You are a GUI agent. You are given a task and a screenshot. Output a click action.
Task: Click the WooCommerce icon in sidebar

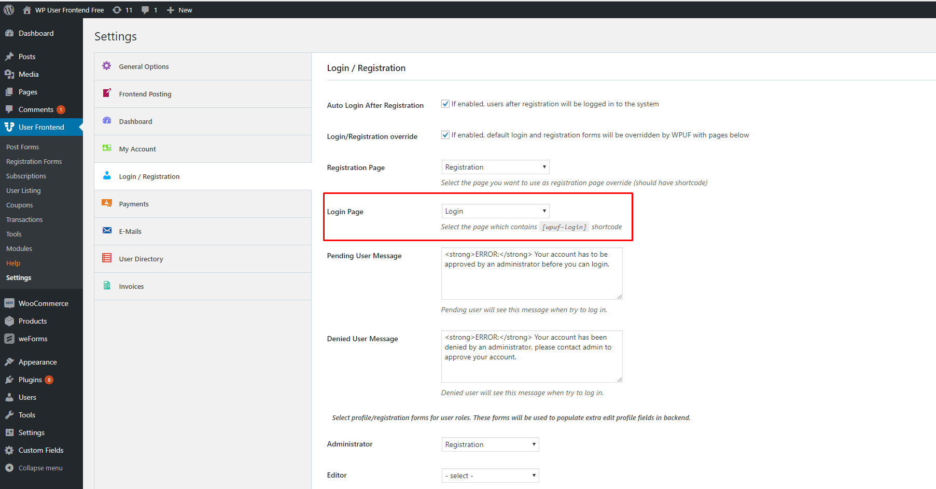[9, 303]
